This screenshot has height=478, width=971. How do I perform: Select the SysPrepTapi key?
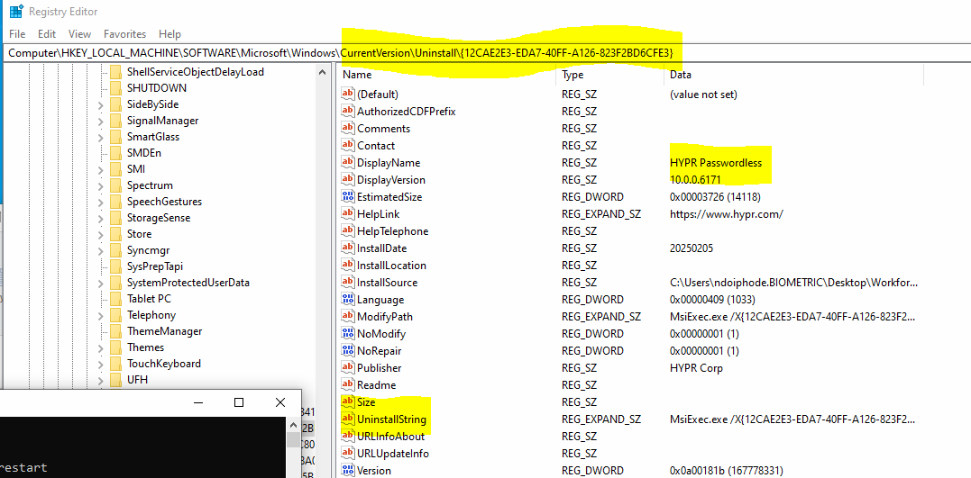tap(155, 266)
